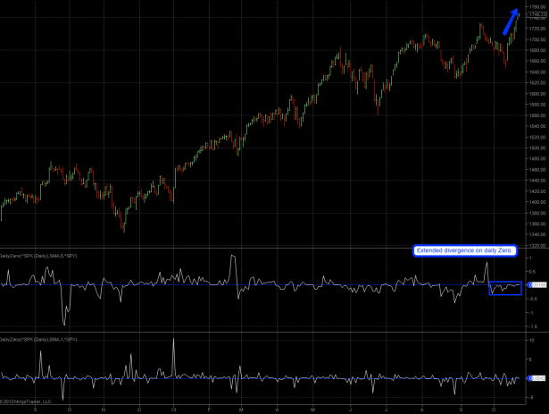Viewport: 549px width, 414px height.
Task: Click the 2013 NinjaTrader, LLC copyright text
Action: click(26, 401)
